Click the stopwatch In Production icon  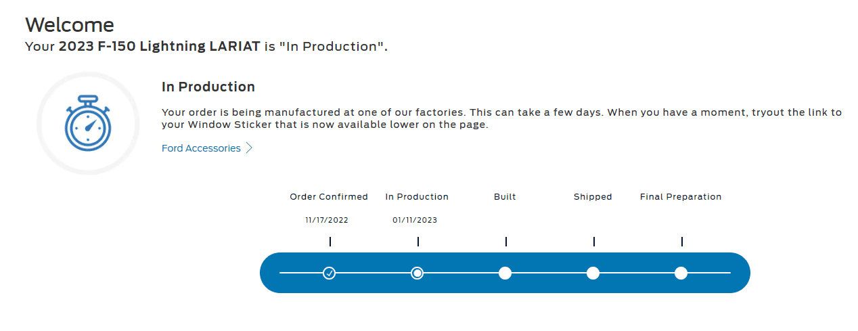[87, 123]
